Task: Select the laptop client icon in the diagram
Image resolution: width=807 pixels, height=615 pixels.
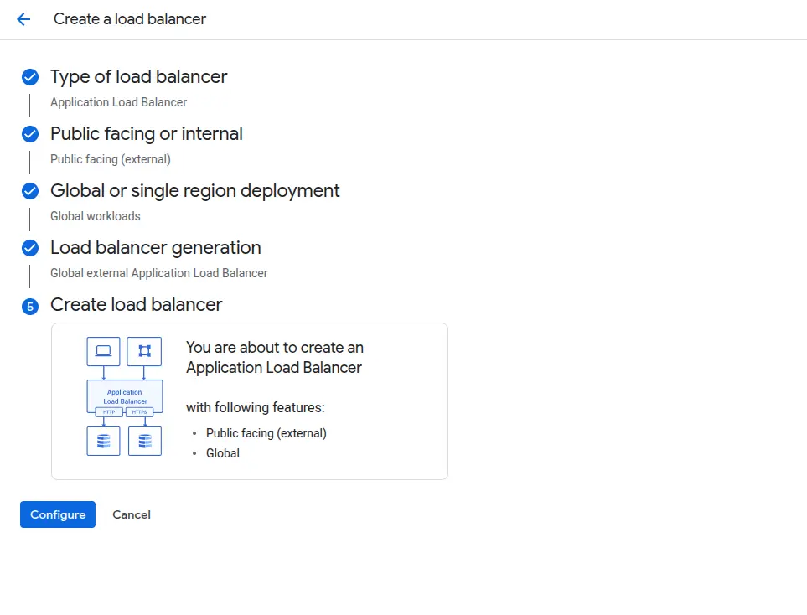Action: click(103, 351)
